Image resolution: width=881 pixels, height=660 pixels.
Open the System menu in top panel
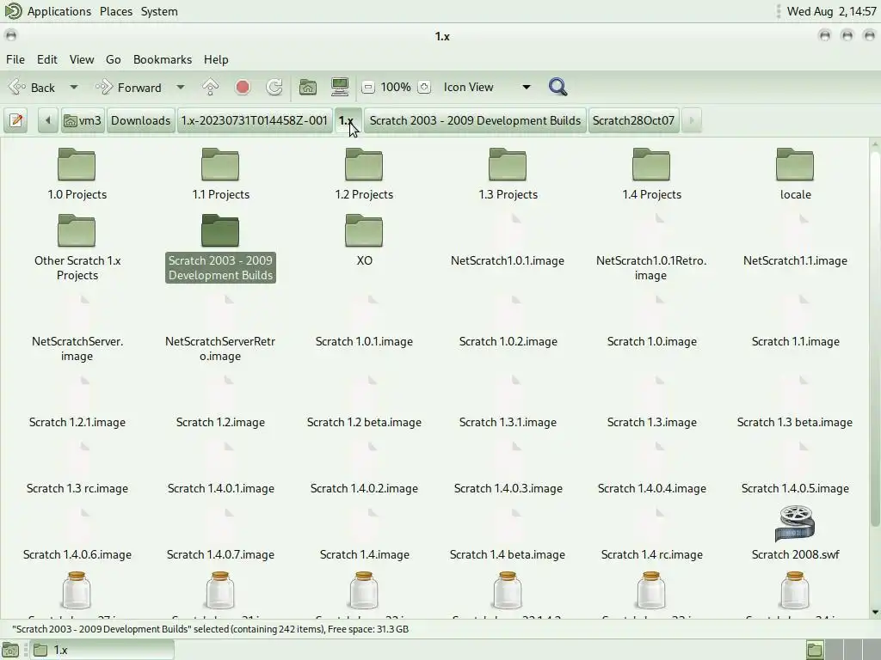(x=159, y=11)
